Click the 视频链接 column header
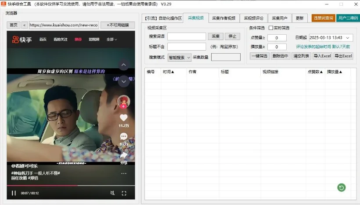This screenshot has height=205, width=360. point(270,72)
